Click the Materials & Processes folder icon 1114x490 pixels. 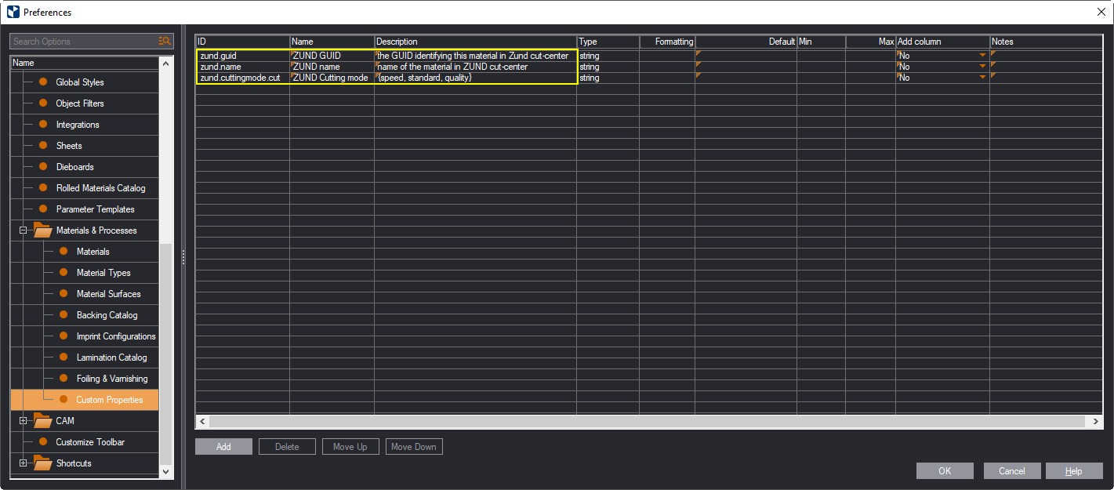42,230
